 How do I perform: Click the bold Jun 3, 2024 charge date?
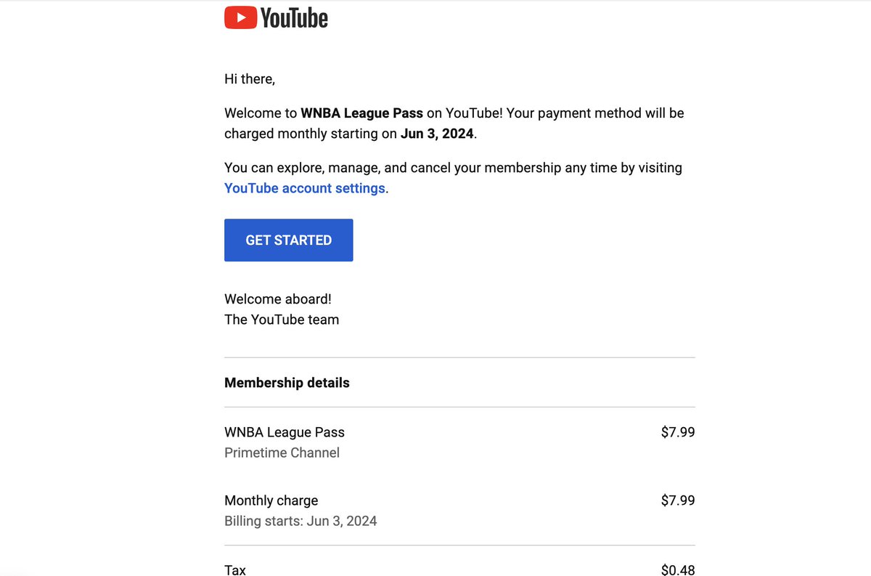click(x=437, y=134)
